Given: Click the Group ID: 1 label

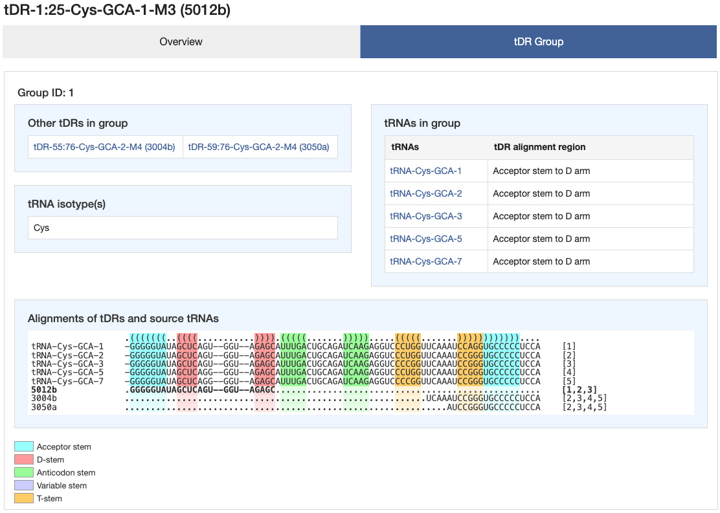Looking at the screenshot, I should [x=45, y=93].
